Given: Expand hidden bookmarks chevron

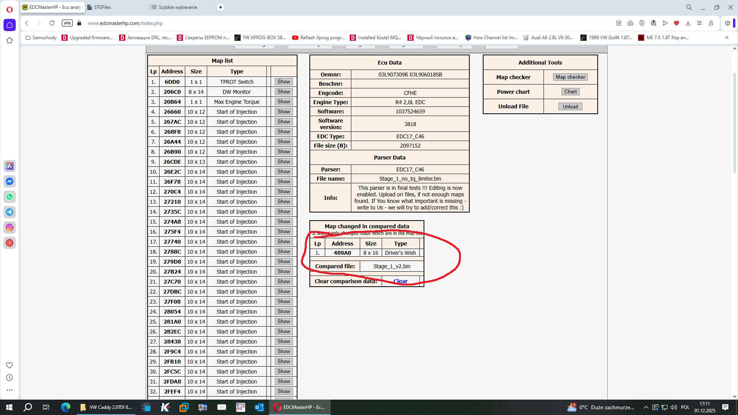Looking at the screenshot, I should (727, 38).
